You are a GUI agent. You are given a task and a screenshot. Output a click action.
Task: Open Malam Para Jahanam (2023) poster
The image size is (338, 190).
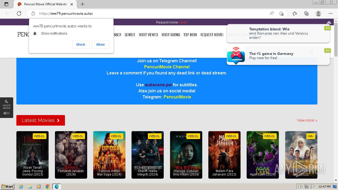click(x=224, y=155)
